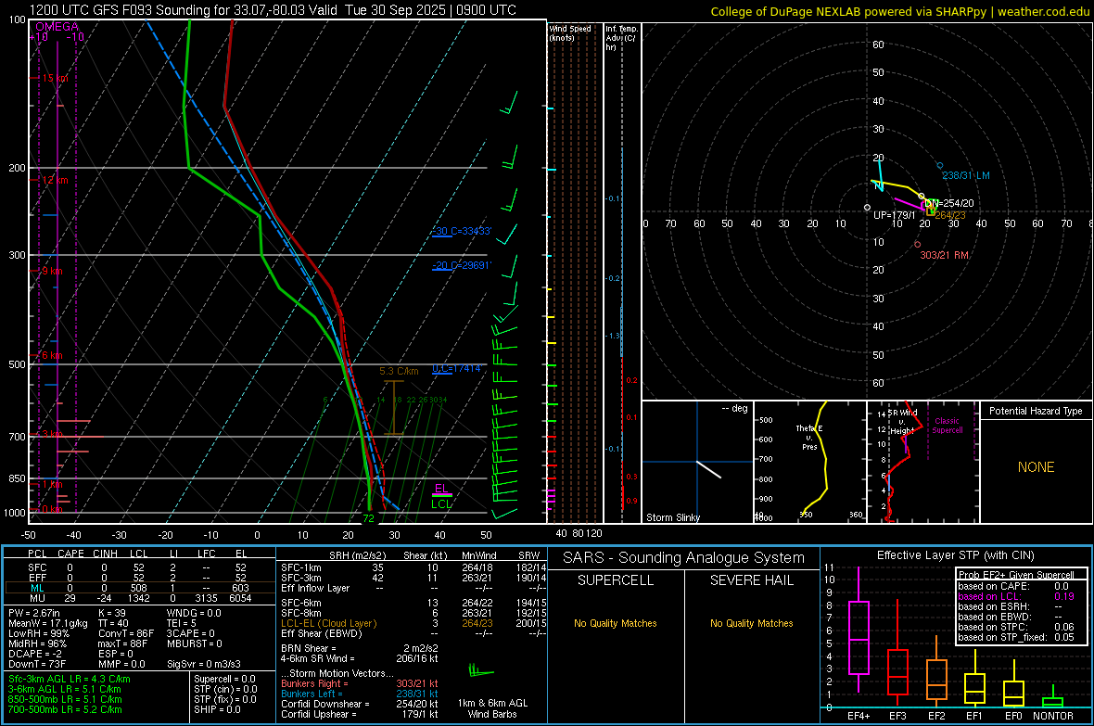Image resolution: width=1094 pixels, height=726 pixels.
Task: Click the 0 C=17414' height label
Action: click(456, 368)
